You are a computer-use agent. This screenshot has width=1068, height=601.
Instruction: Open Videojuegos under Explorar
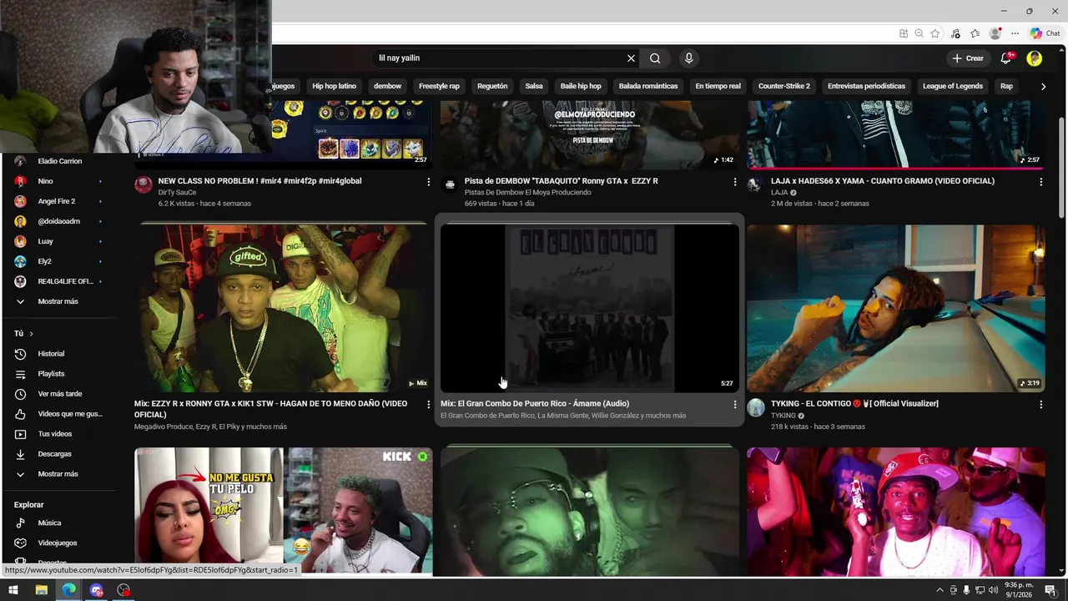58,543
